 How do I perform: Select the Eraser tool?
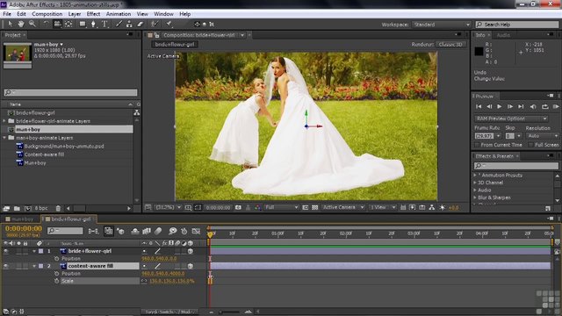140,24
